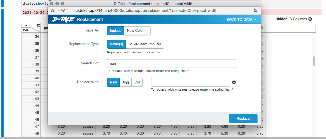Focus the Search For input containing nan
The height and width of the screenshot is (139, 326).
pos(172,64)
